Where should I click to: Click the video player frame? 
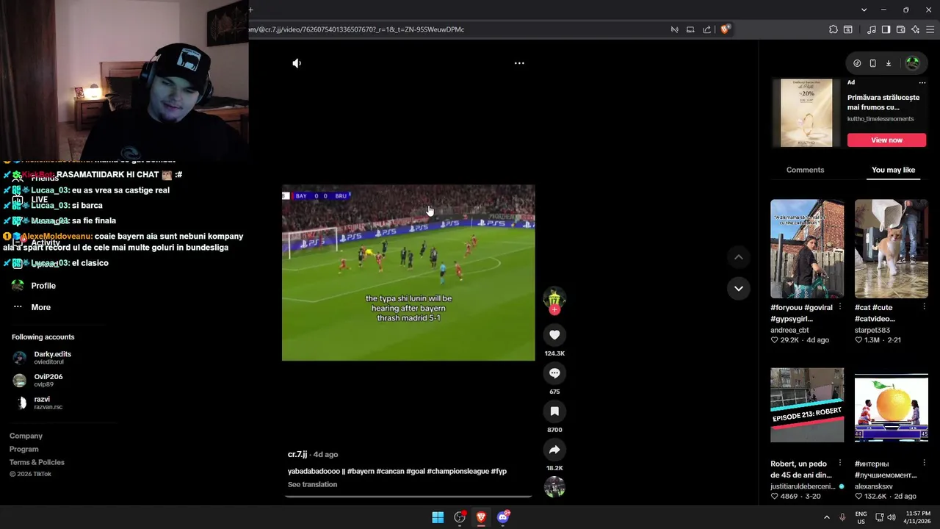tap(408, 273)
